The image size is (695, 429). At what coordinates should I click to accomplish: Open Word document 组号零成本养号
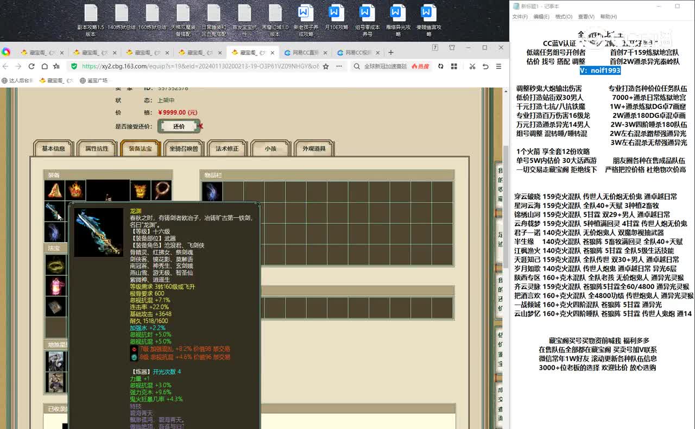pos(367,21)
